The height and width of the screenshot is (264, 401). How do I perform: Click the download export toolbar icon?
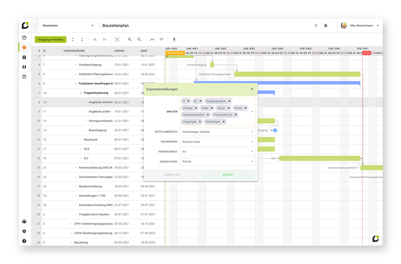(x=174, y=40)
